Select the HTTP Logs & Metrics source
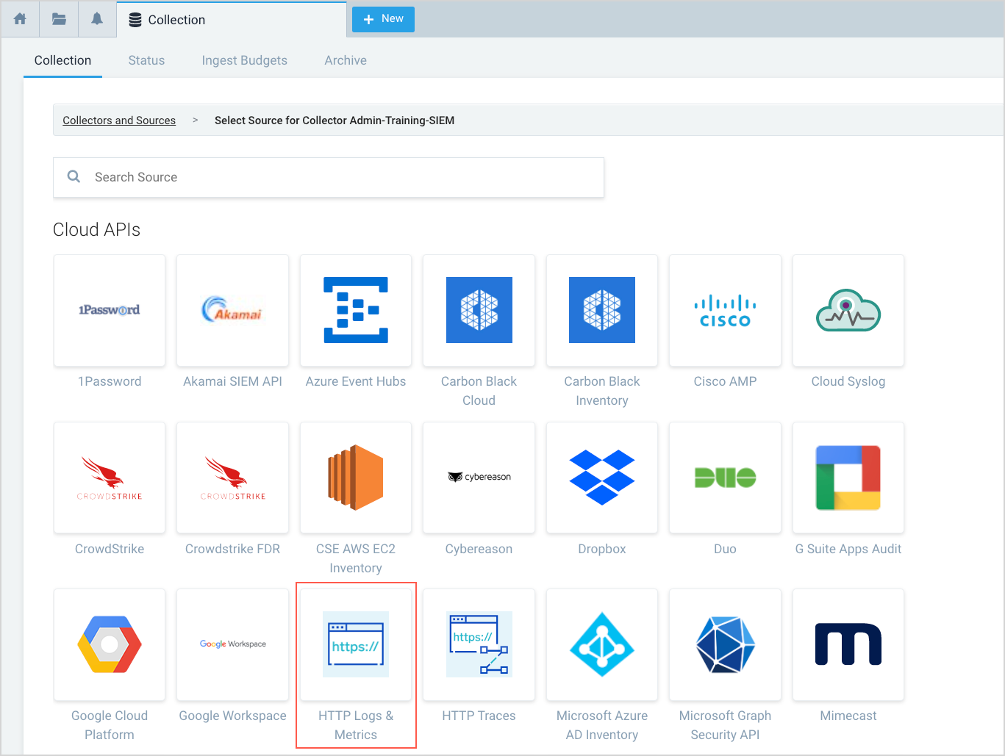1005x756 pixels. [x=356, y=644]
